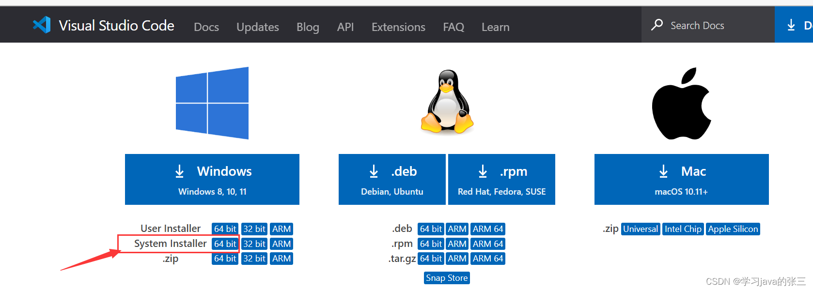Click the Search Docs input field

708,25
